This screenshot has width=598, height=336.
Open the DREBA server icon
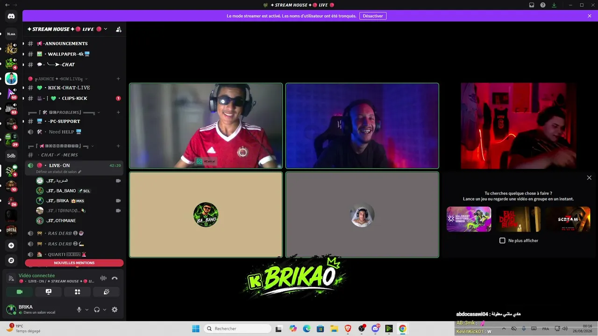(x=11, y=230)
